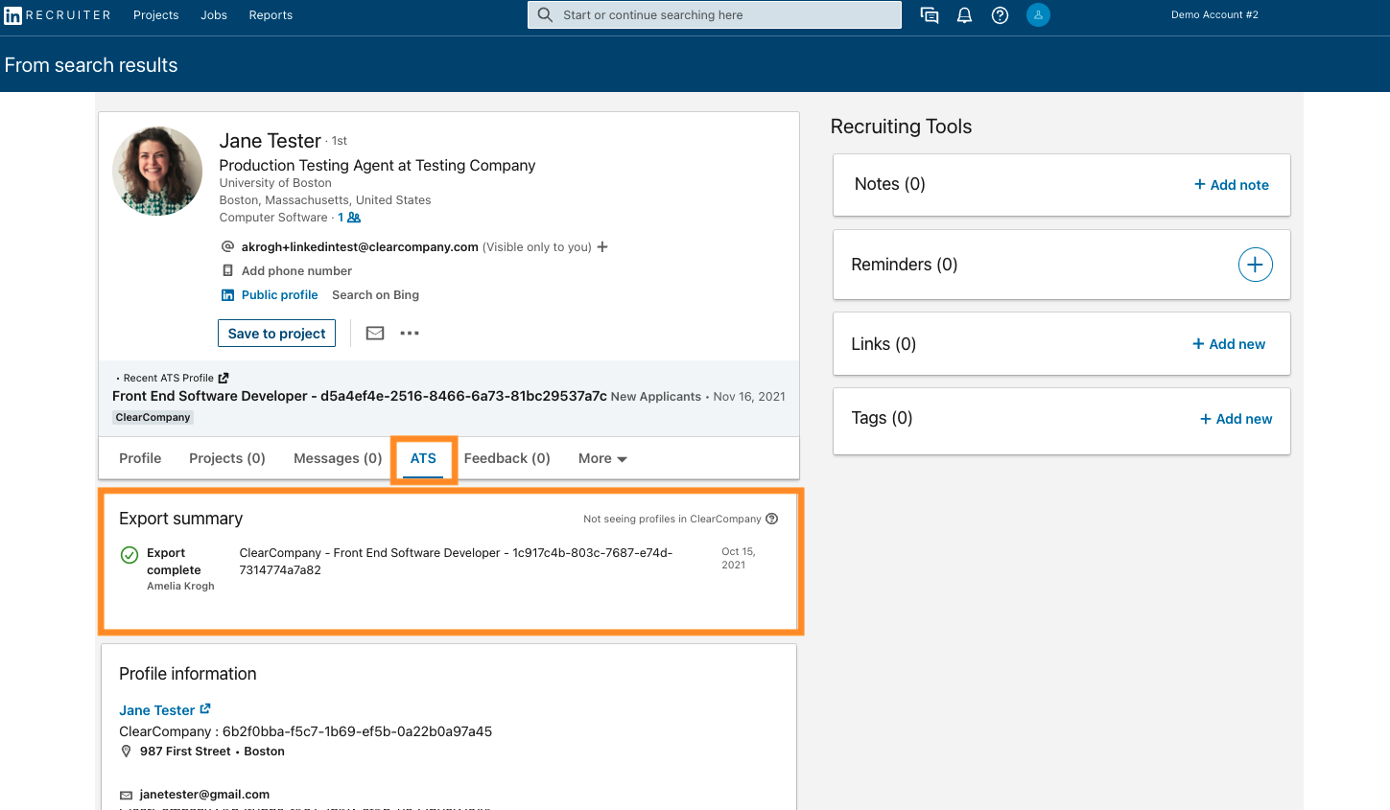Click Add new in Links

click(x=1229, y=344)
